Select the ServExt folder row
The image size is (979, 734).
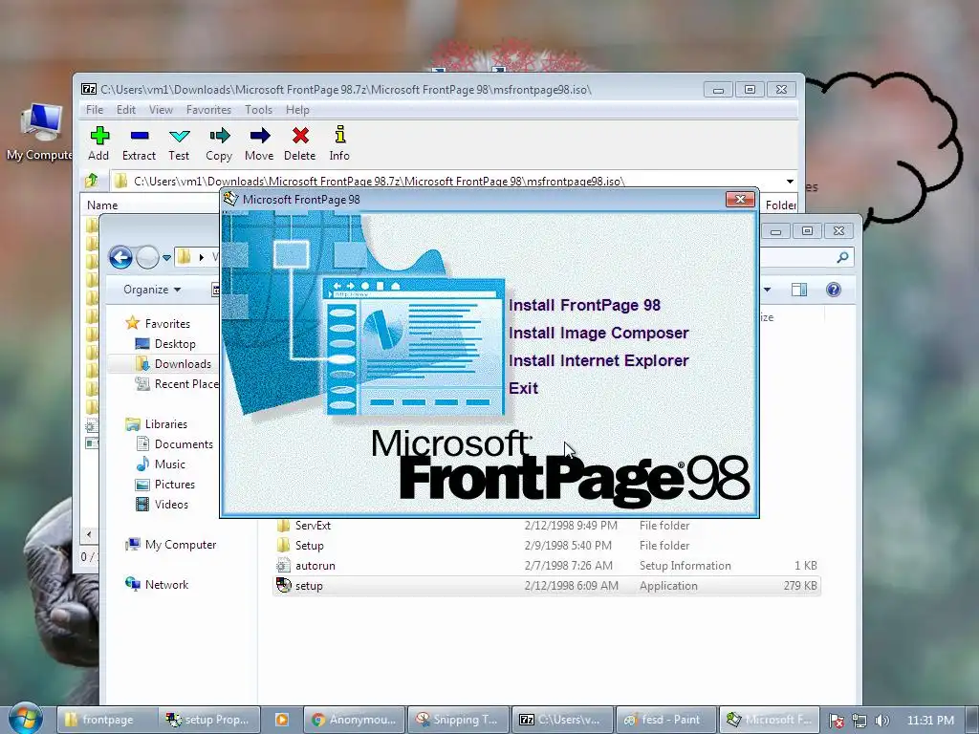[x=546, y=526]
